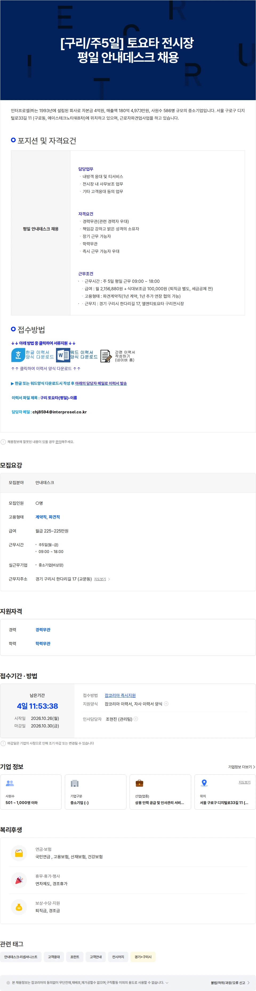Click the 산업(업종) briefcase icon

[x=139, y=783]
